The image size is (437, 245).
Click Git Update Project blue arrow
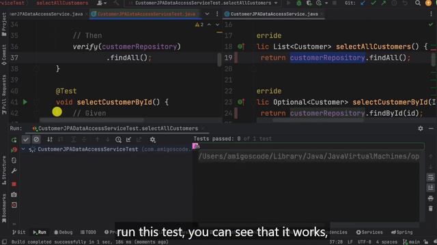(x=363, y=3)
